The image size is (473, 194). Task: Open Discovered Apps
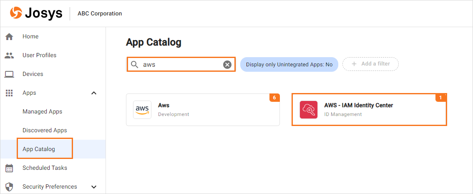(45, 130)
